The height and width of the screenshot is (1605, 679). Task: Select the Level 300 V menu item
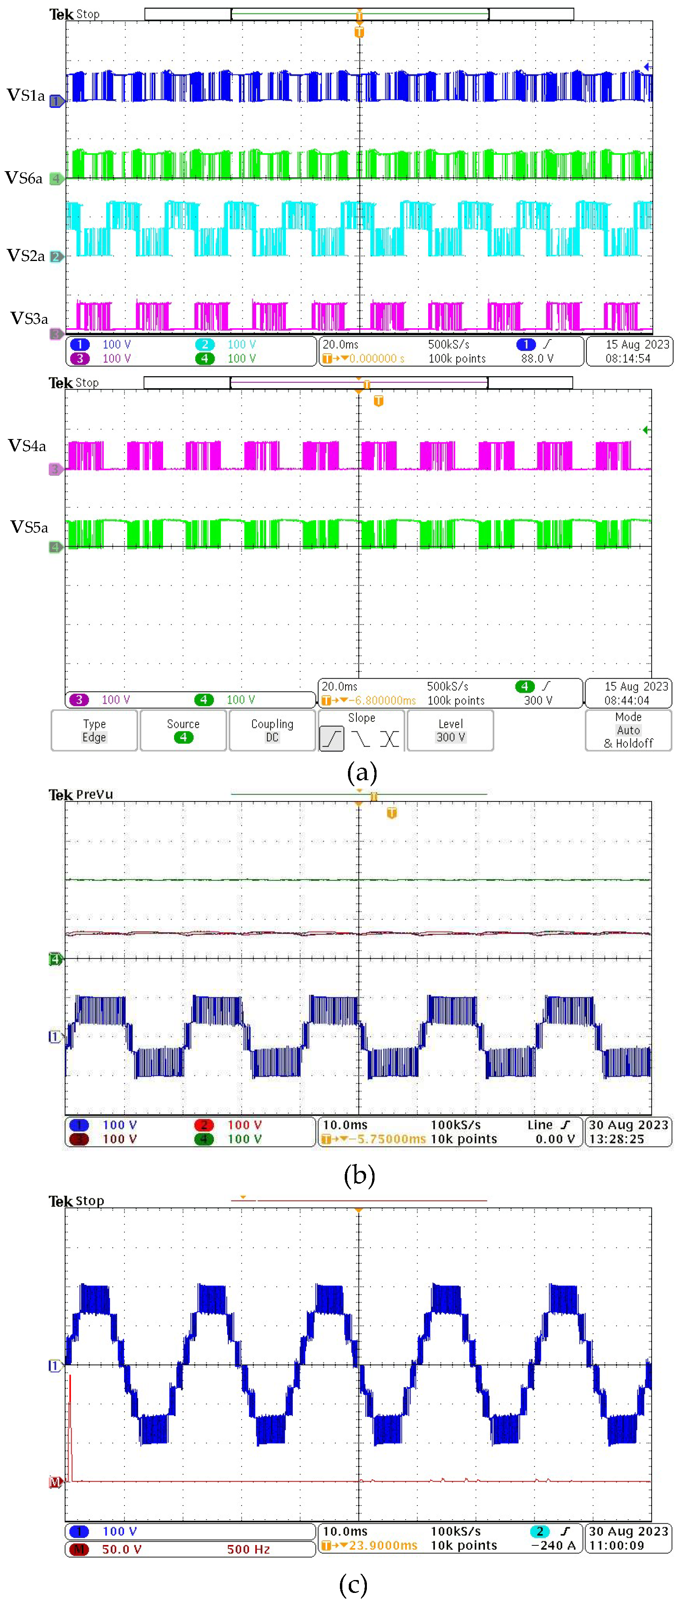[450, 730]
